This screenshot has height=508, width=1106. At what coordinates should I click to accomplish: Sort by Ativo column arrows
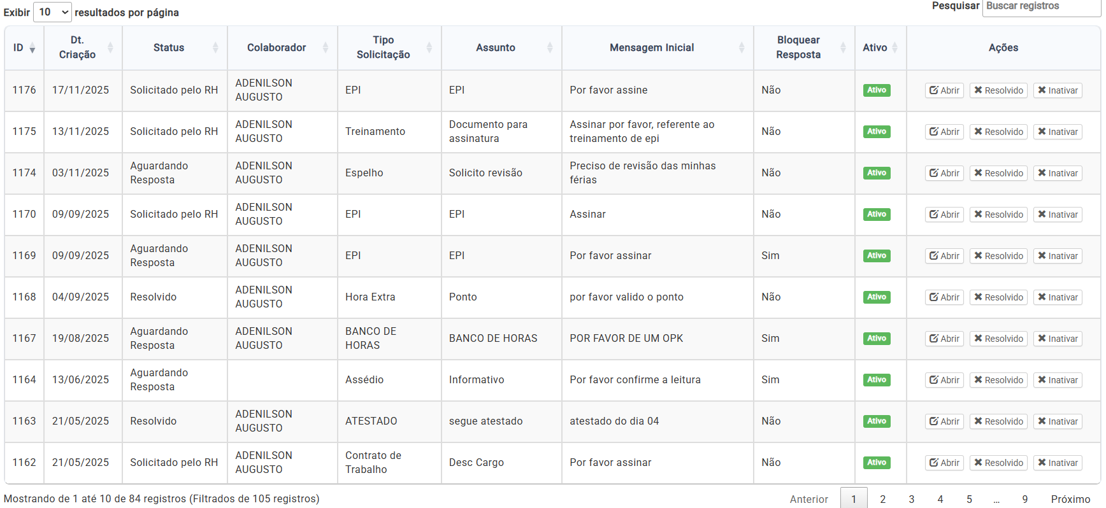[x=894, y=48]
